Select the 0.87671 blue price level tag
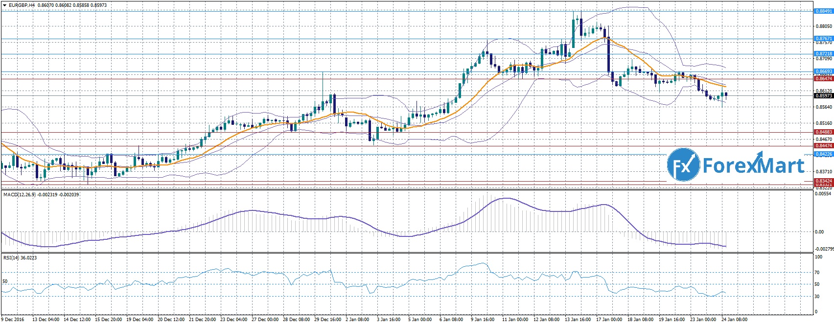This screenshot has width=834, height=325. 823,38
